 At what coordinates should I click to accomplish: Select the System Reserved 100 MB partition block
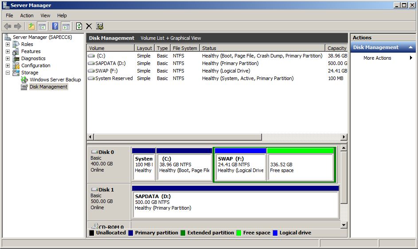click(x=144, y=165)
